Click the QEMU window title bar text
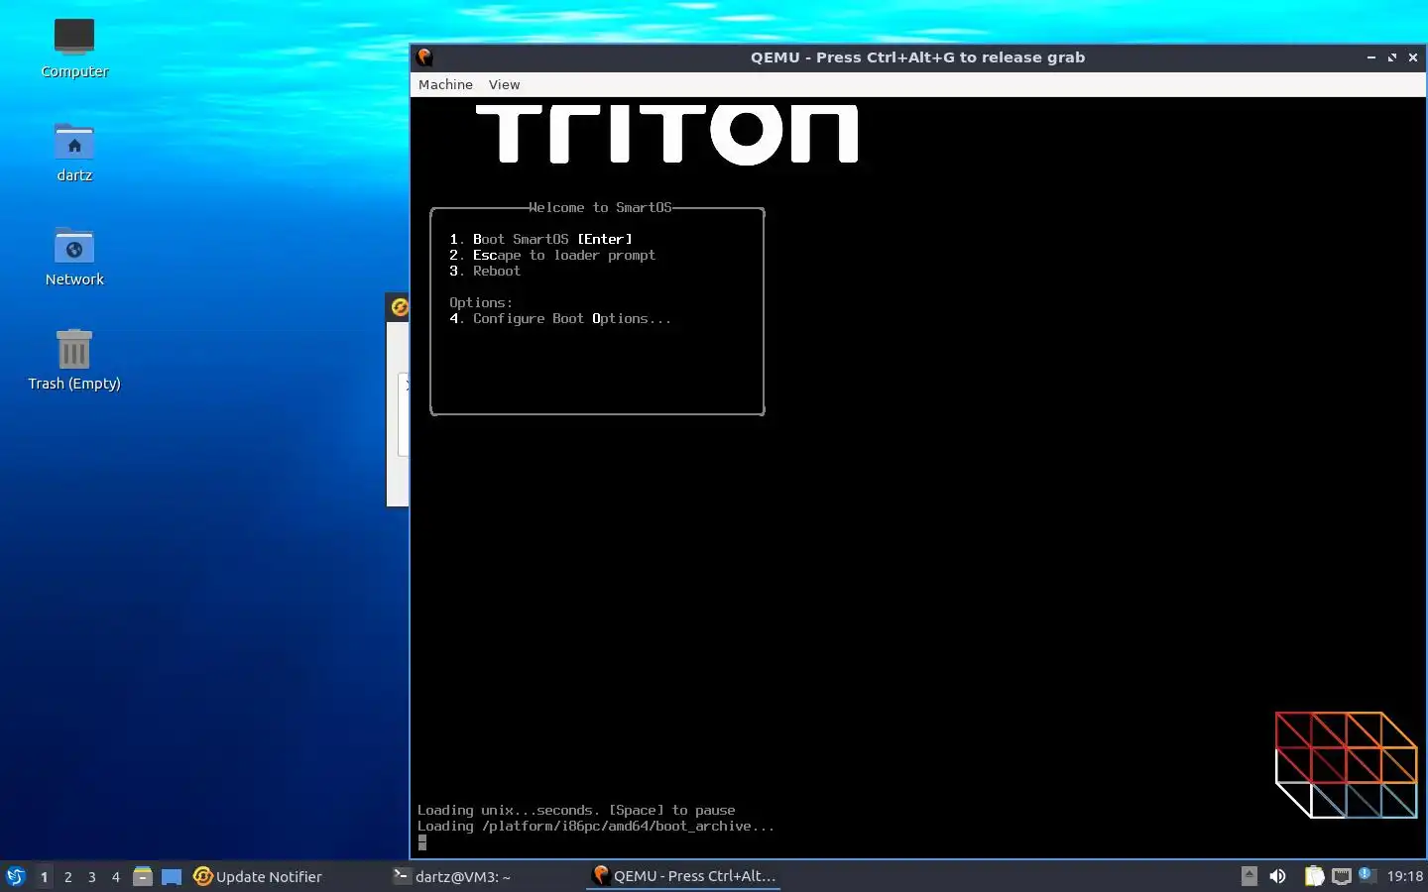This screenshot has height=892, width=1428. [x=917, y=57]
